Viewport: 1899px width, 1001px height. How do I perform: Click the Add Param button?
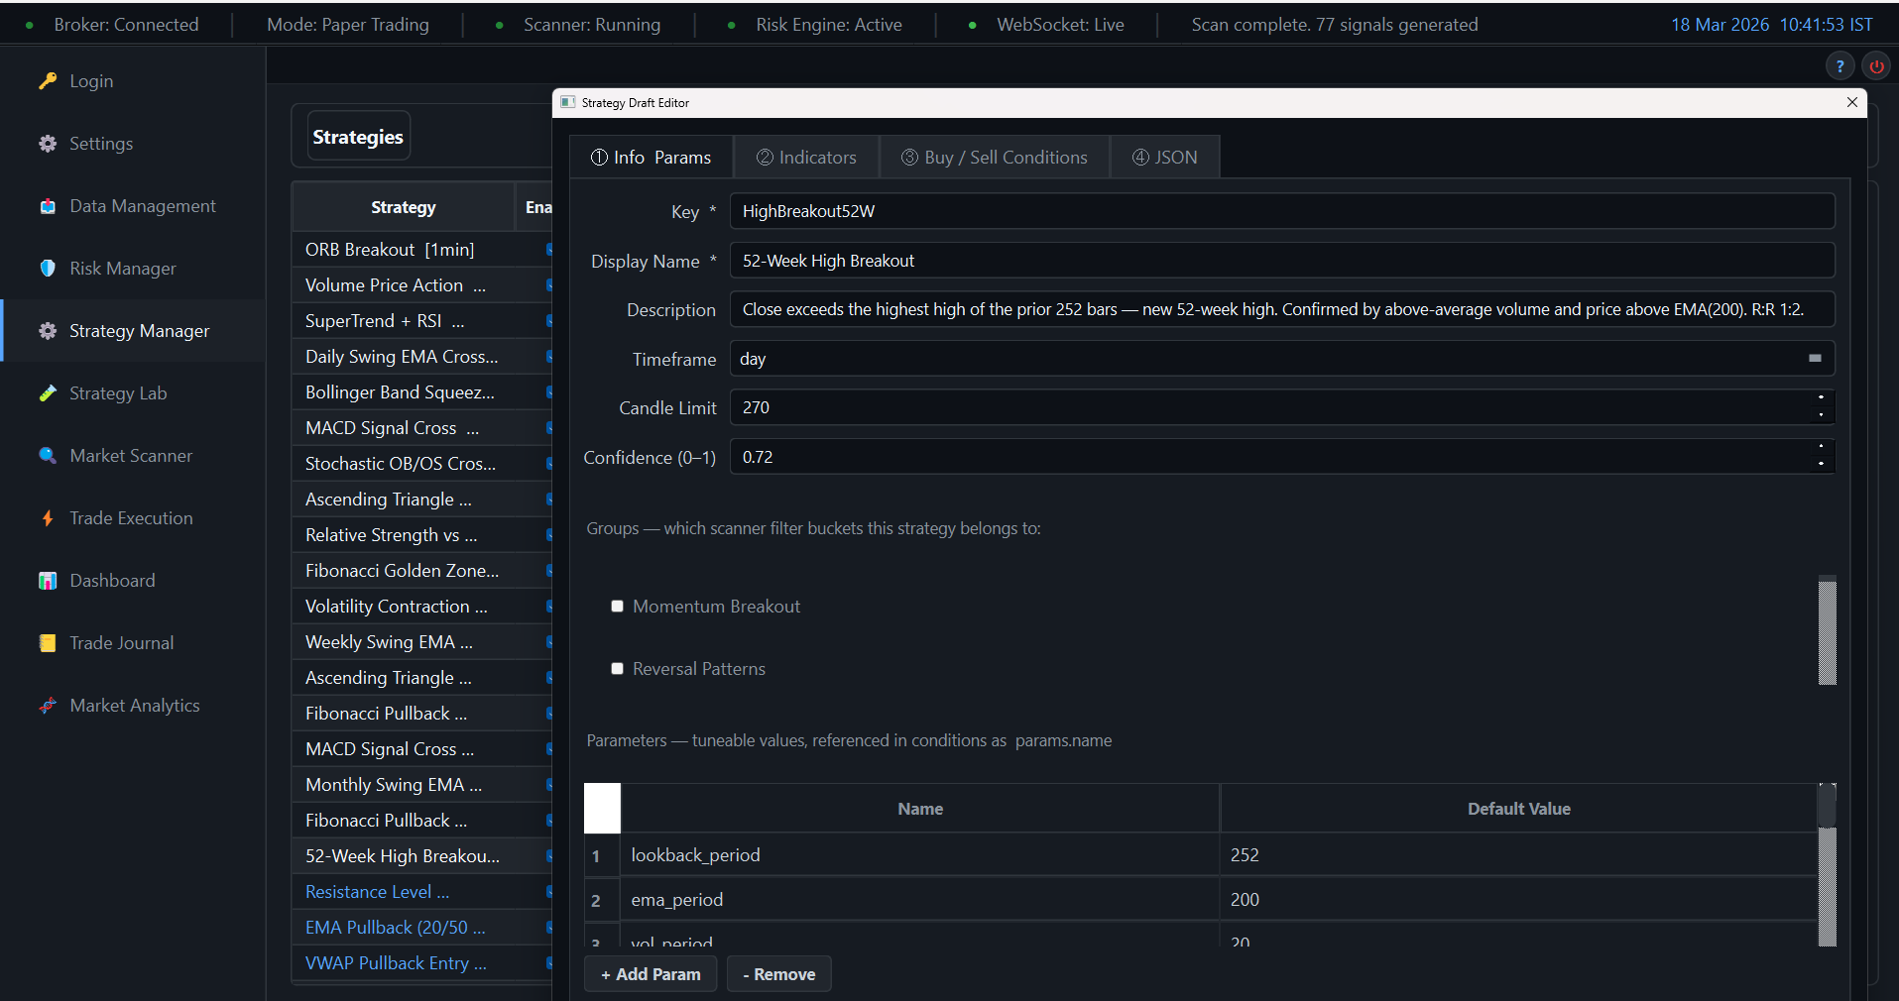[651, 974]
